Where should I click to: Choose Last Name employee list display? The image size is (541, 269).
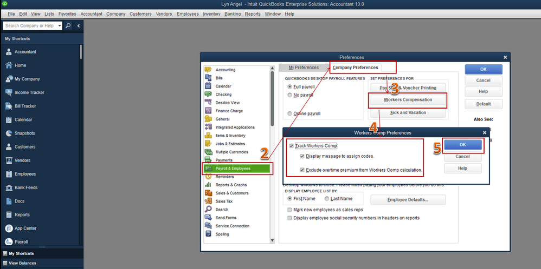[327, 199]
